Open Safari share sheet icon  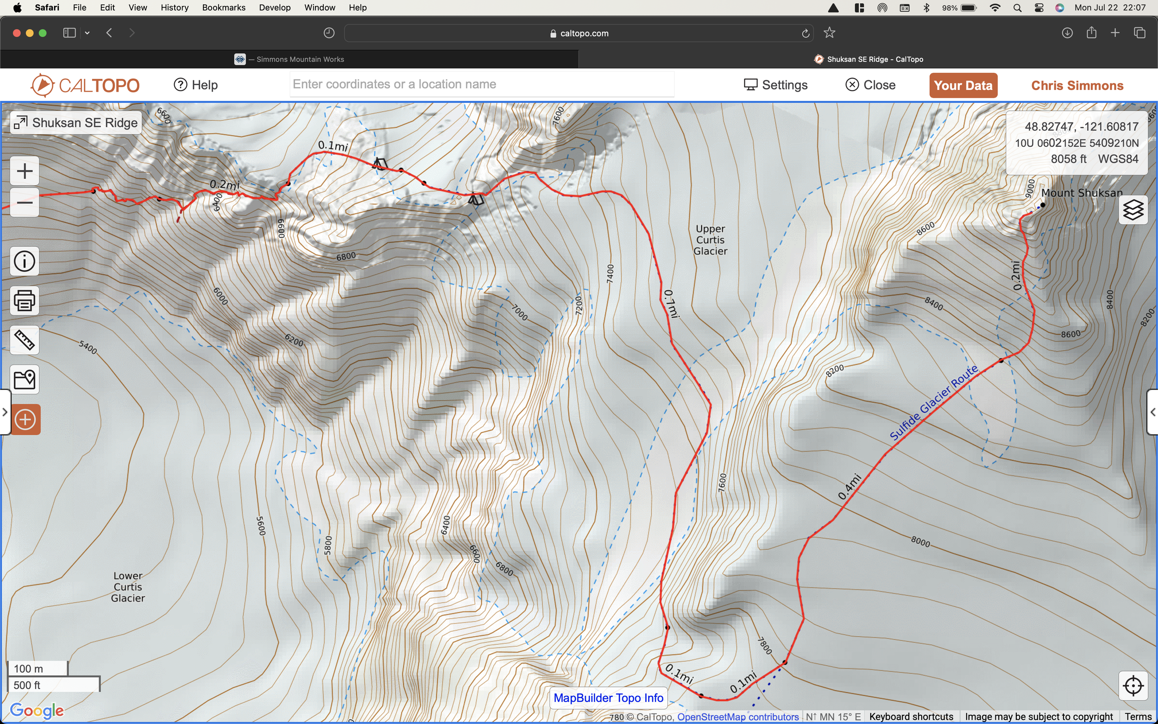point(1091,32)
